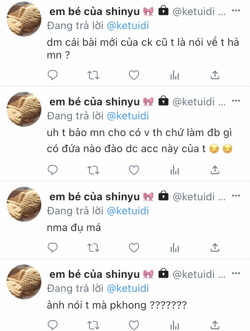Share the 'nma đụ má' tweet
Viewport: 250px width, 331px height.
215,248
